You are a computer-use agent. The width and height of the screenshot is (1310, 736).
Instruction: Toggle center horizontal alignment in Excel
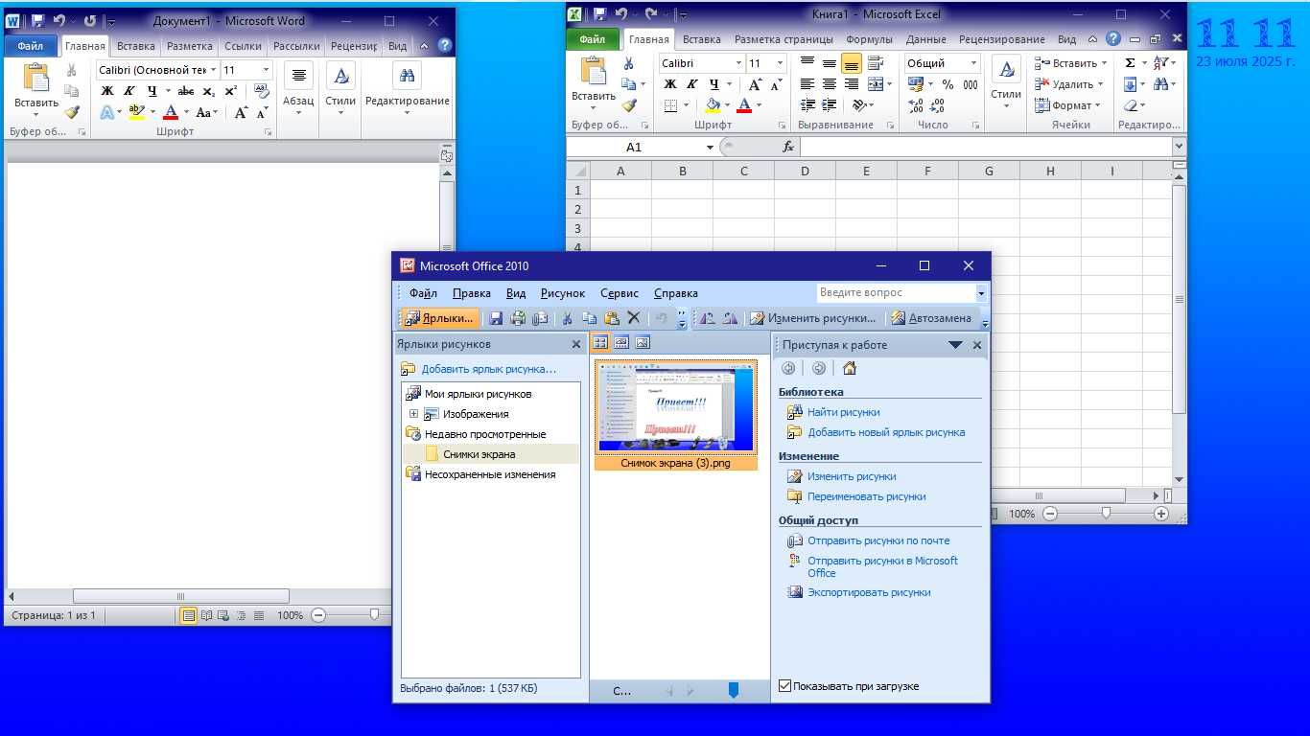coord(830,84)
